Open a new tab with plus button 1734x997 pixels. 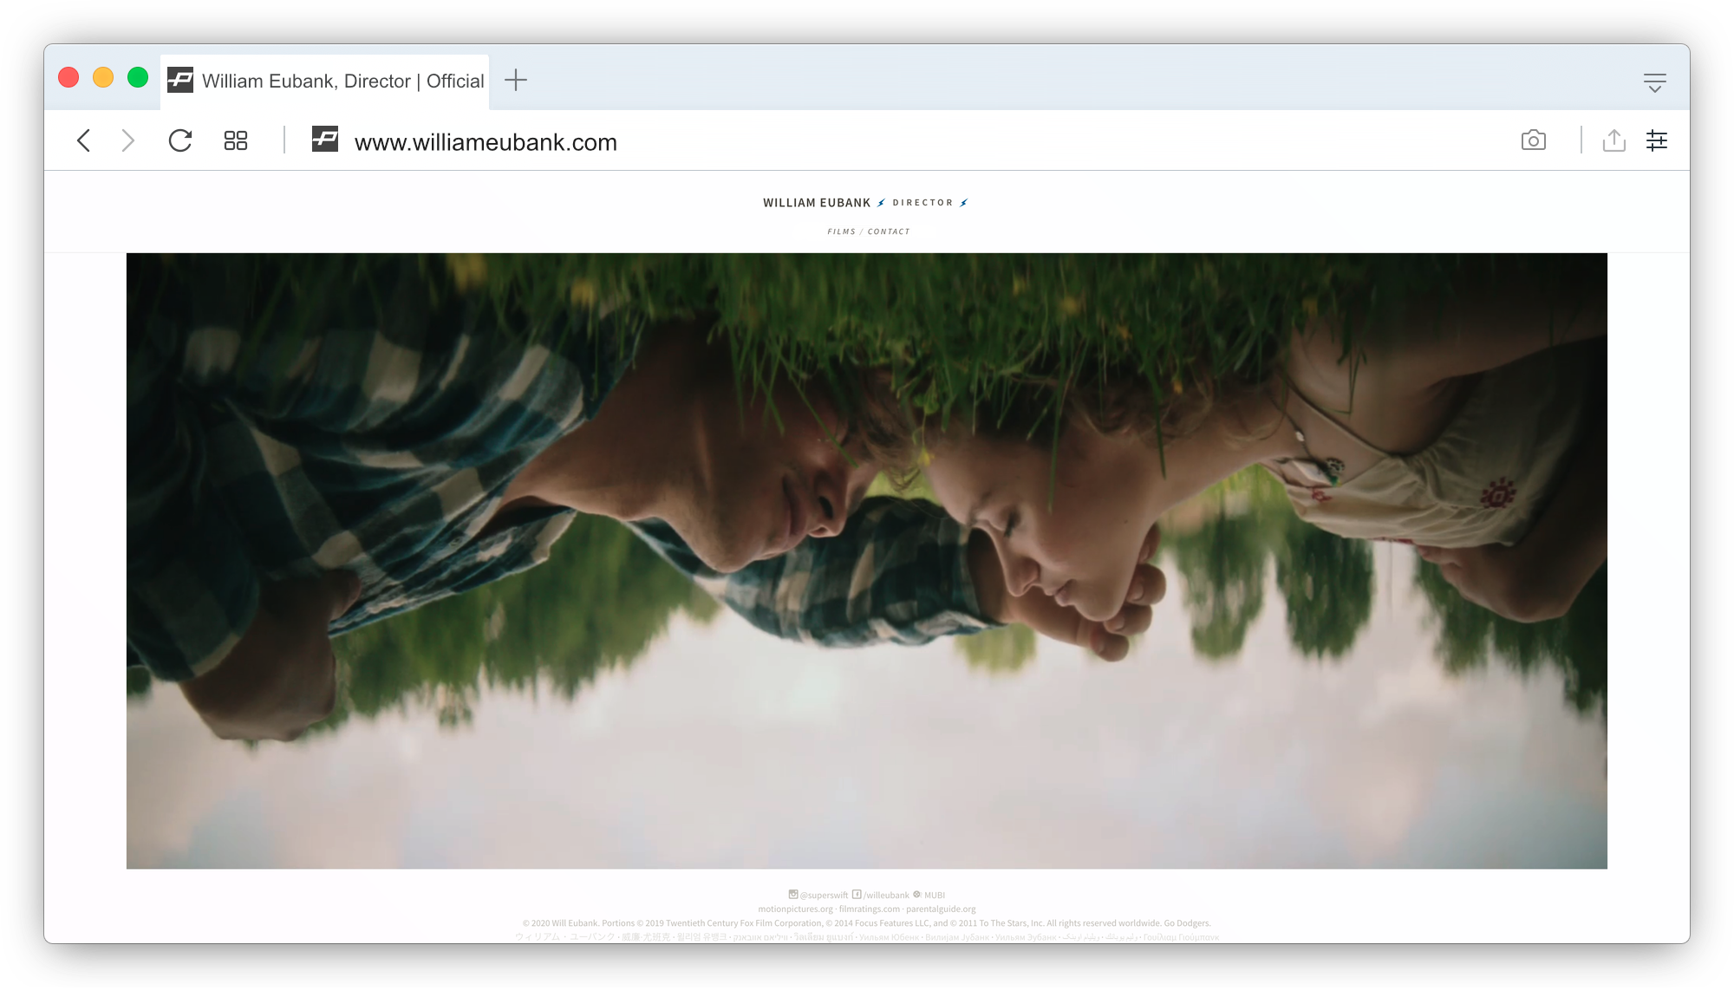click(x=516, y=80)
